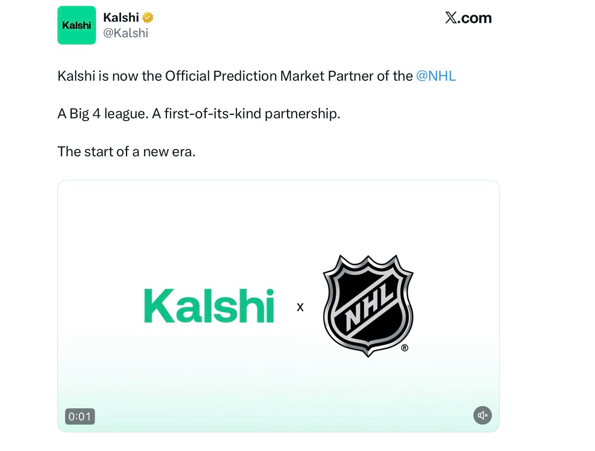Unmute the video with the speaker icon
The image size is (595, 451).
482,415
